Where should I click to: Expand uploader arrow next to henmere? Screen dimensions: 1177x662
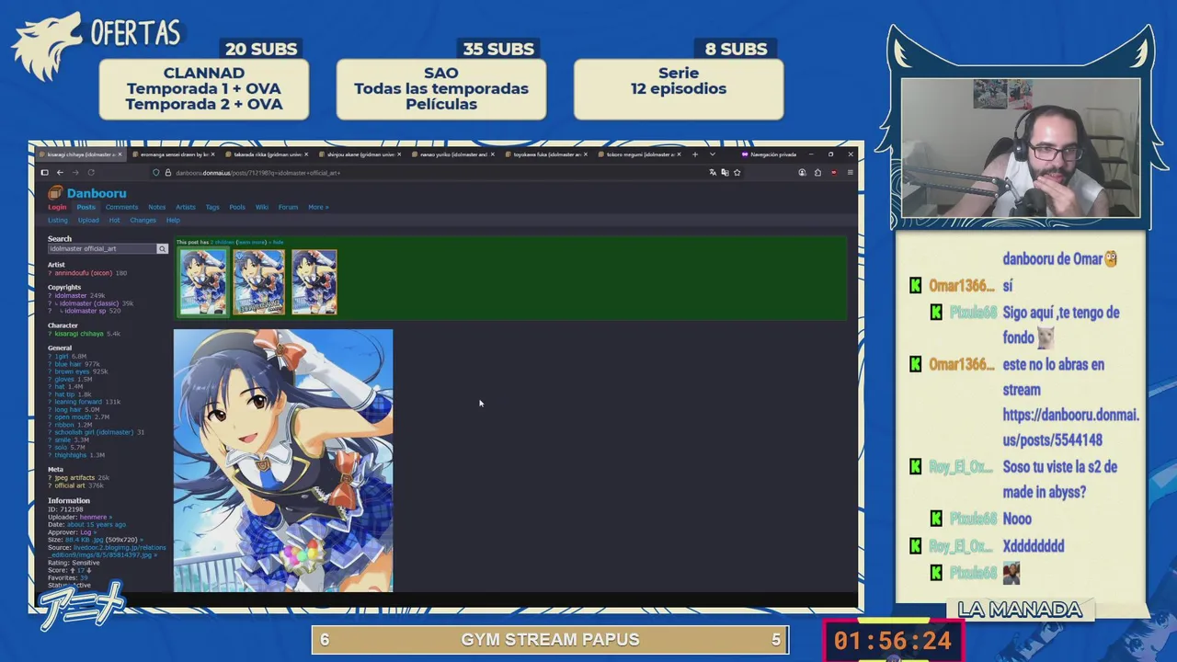(x=110, y=518)
